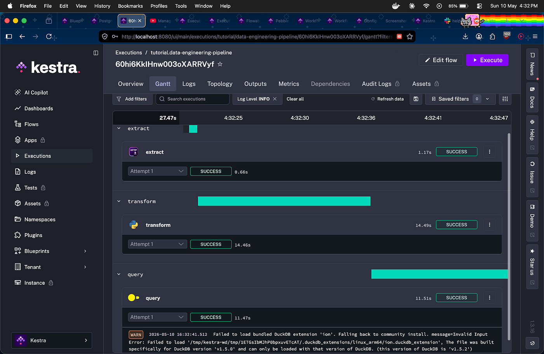Star this execution ID
The height and width of the screenshot is (354, 544).
click(220, 64)
